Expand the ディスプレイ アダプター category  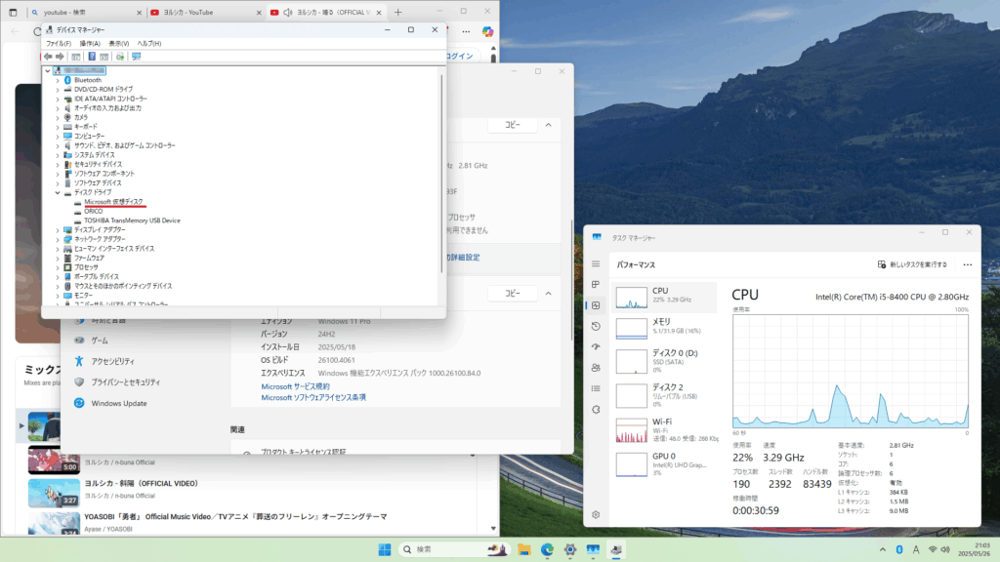pyautogui.click(x=58, y=230)
